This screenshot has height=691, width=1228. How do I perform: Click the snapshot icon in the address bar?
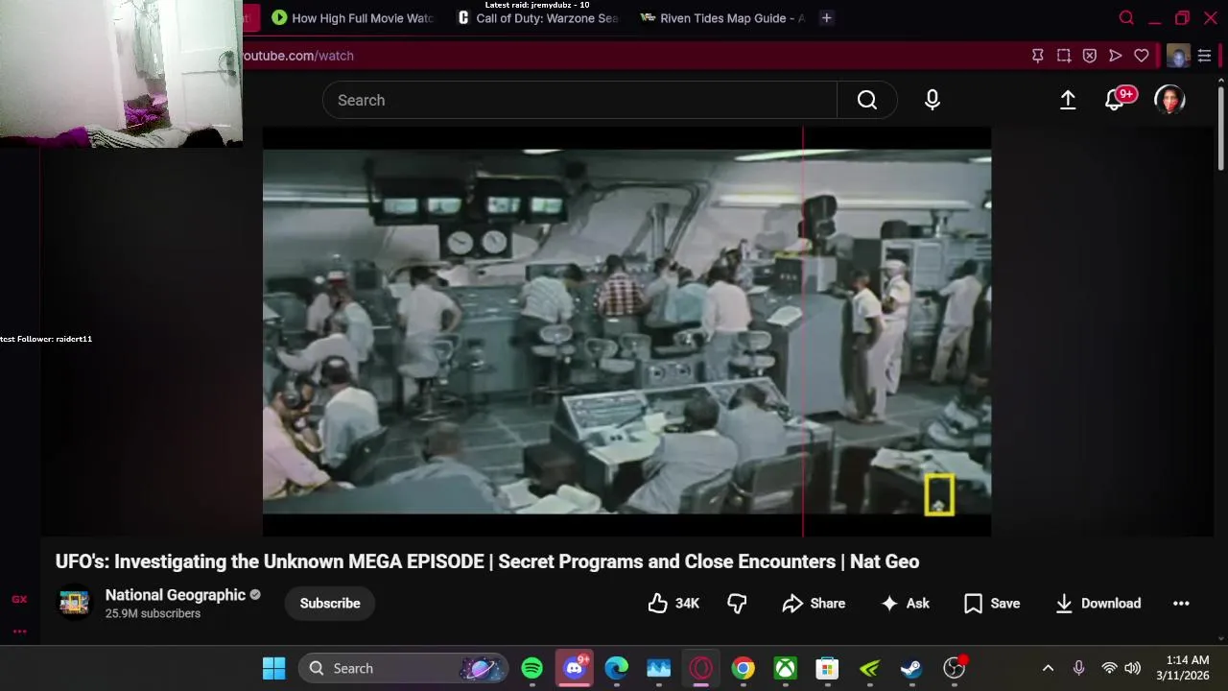click(1063, 56)
